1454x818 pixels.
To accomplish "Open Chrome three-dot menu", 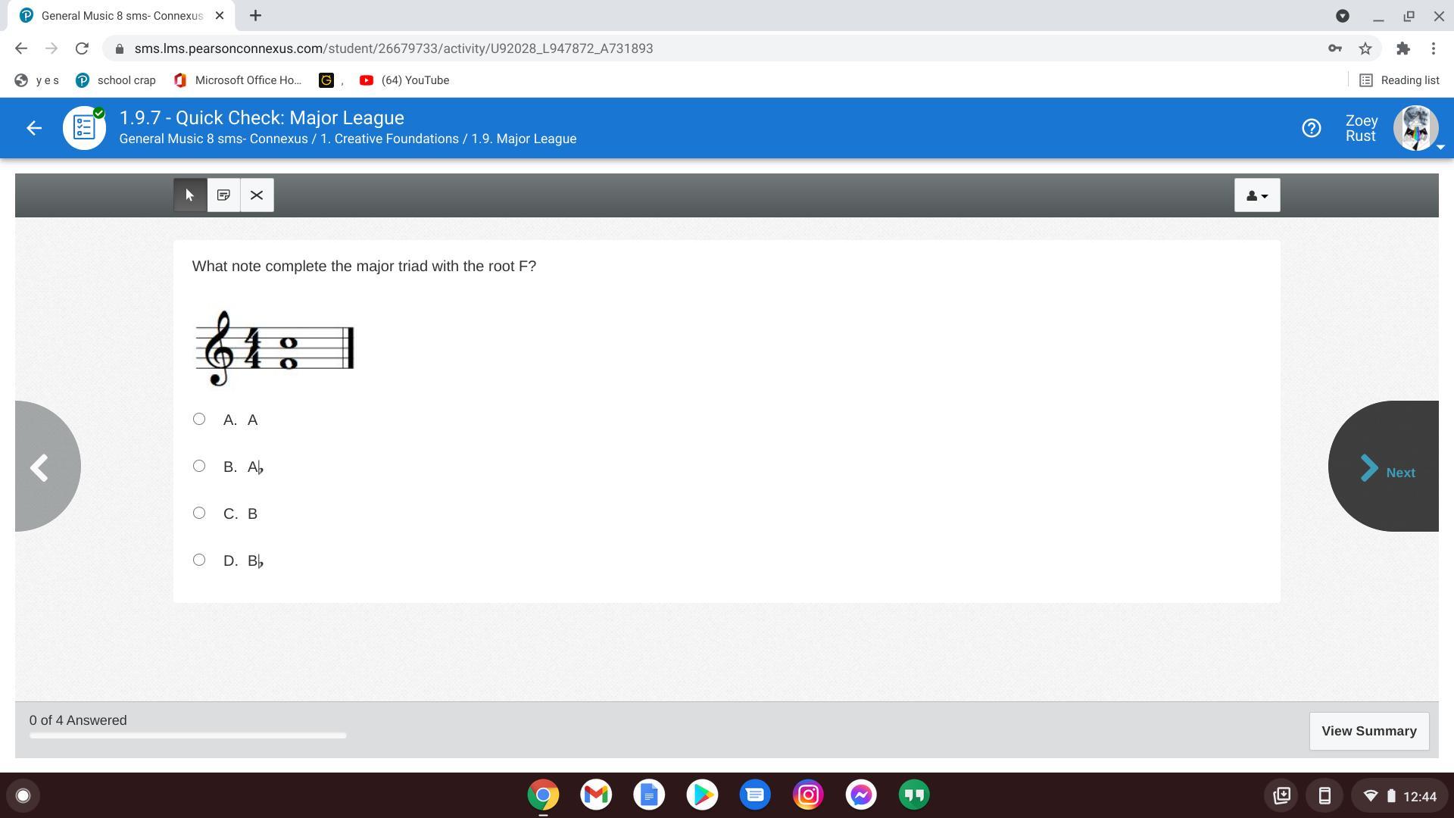I will point(1433,48).
